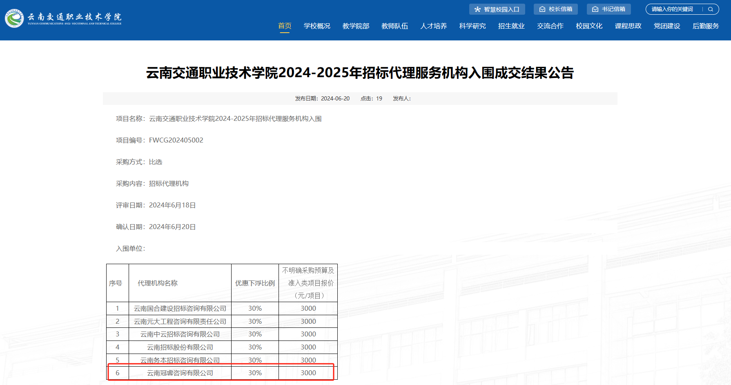Viewport: 731px width, 385px height.
Task: Open 科学研究 navigation menu
Action: (x=472, y=26)
